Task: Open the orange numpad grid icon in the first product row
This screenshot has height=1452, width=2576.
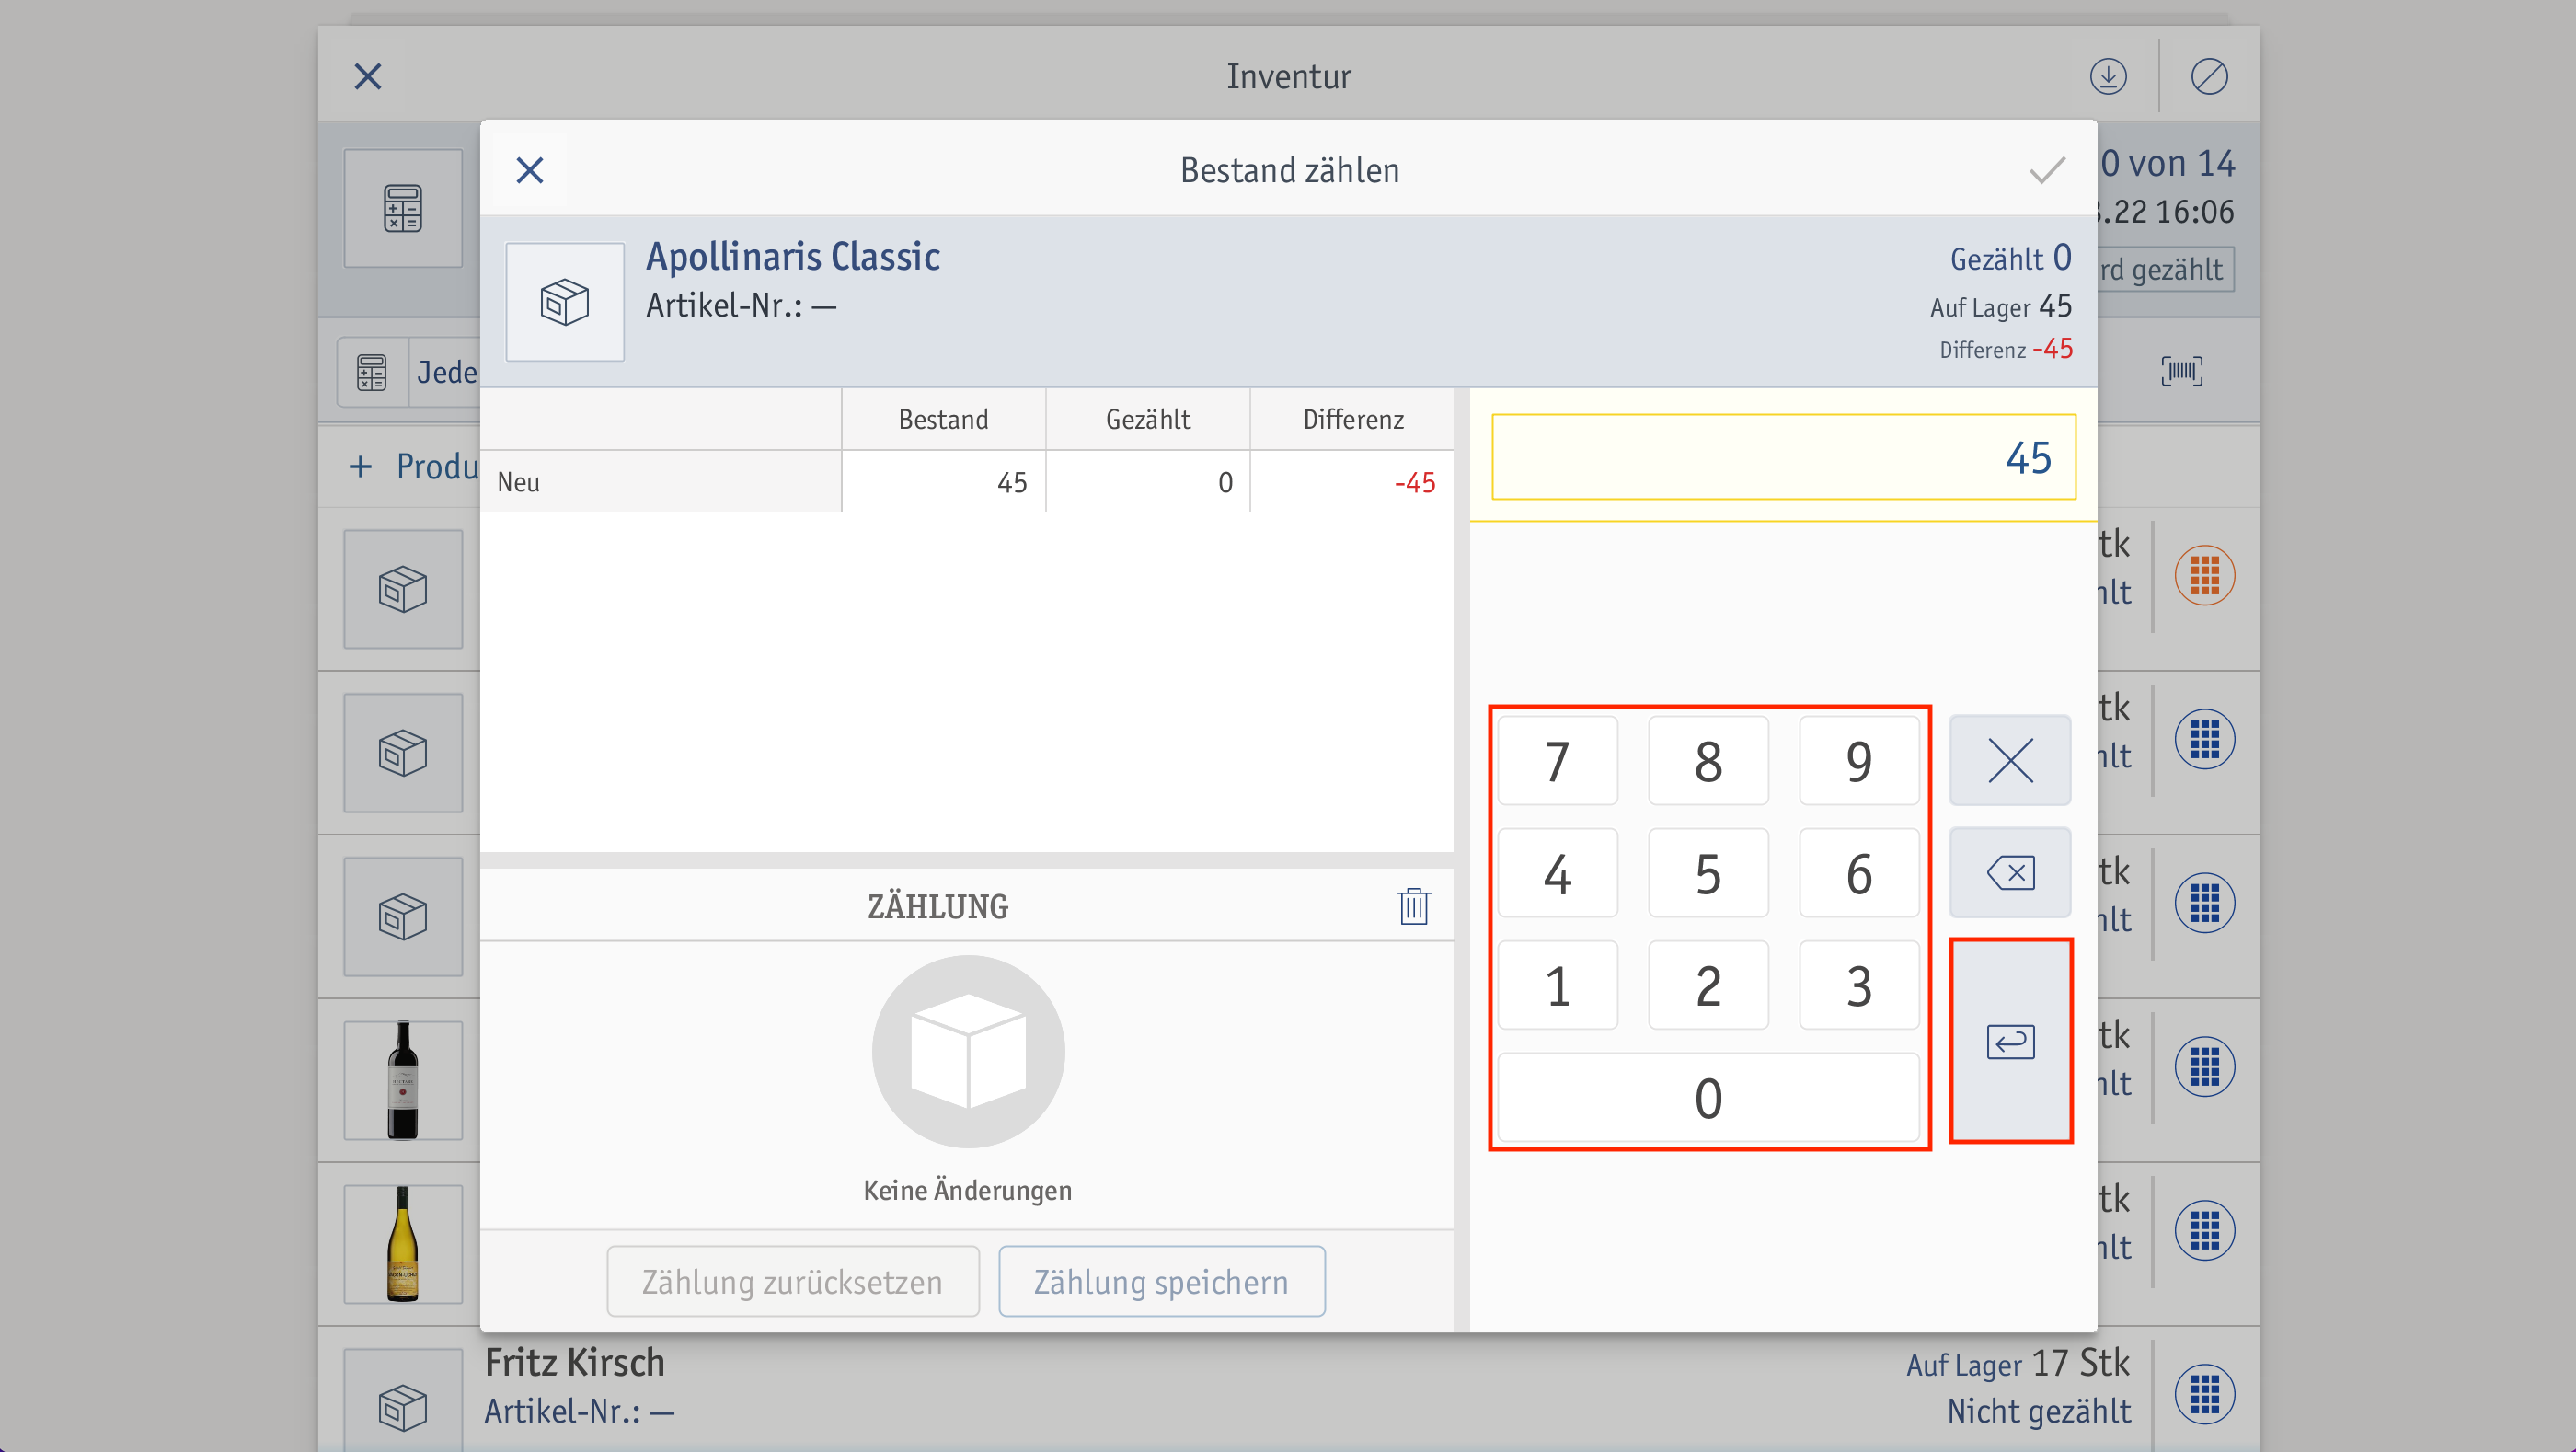Action: (2204, 575)
